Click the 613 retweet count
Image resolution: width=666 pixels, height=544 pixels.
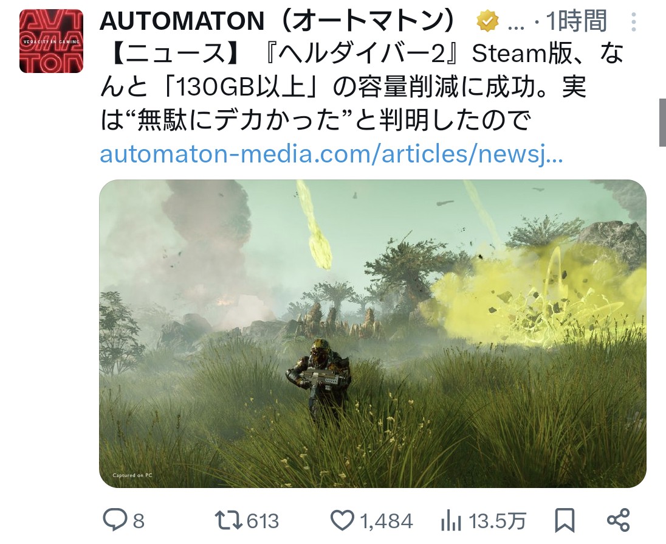pyautogui.click(x=263, y=521)
